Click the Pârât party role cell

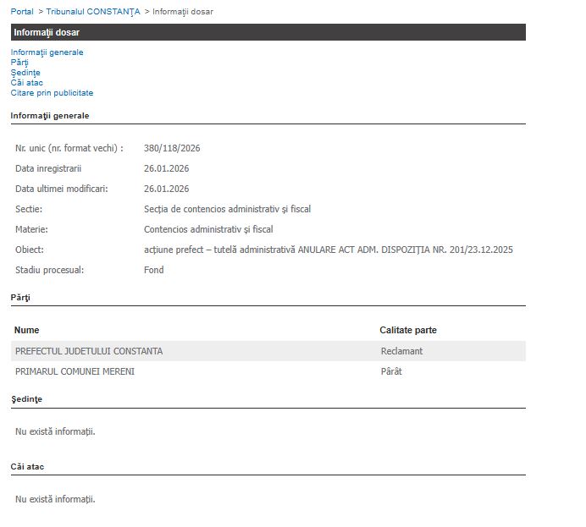[391, 371]
